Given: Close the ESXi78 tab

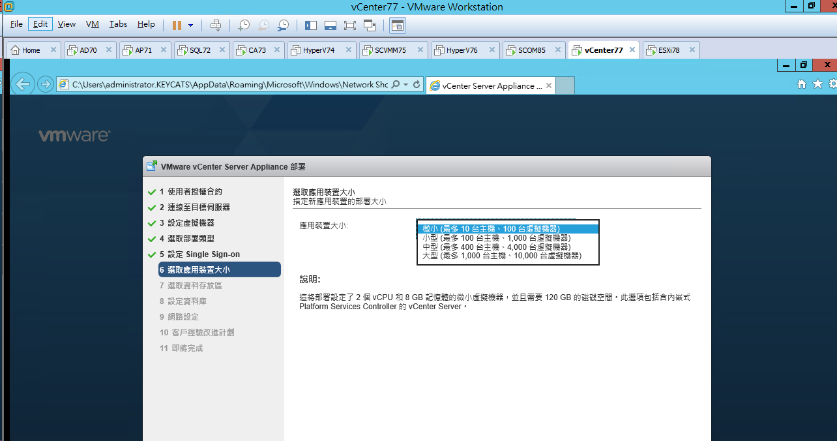Looking at the screenshot, I should click(691, 50).
